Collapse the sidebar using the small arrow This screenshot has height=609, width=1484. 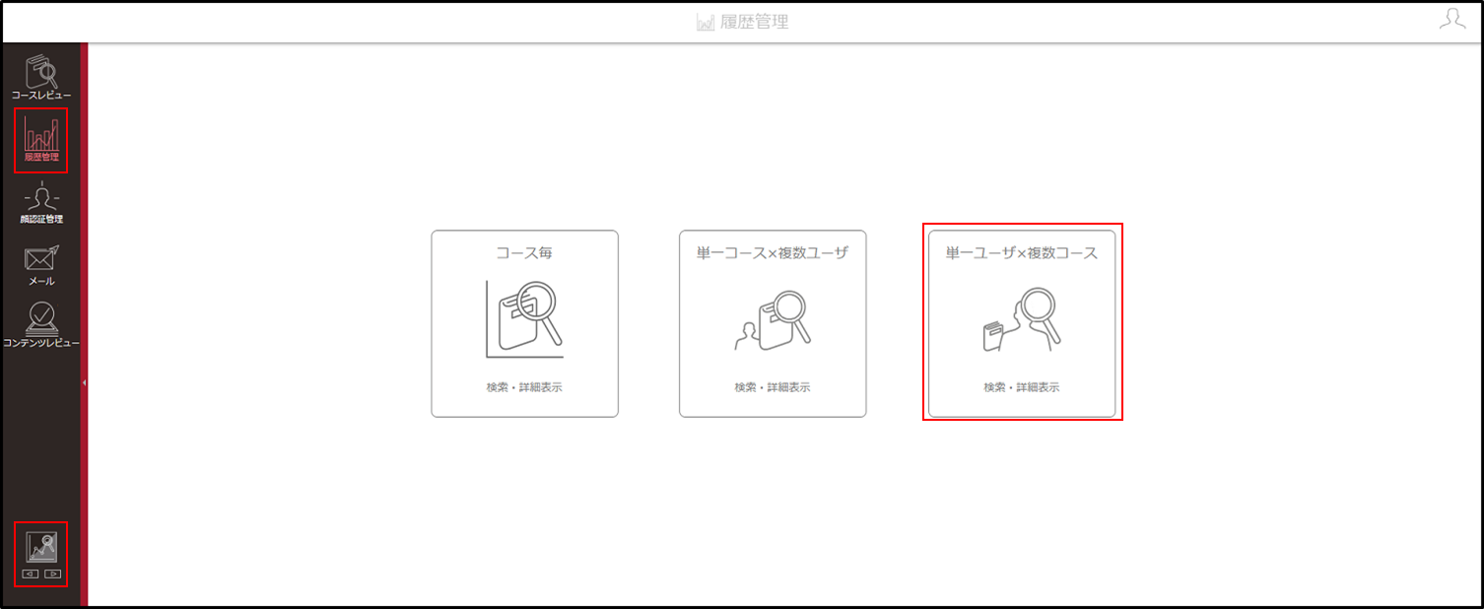[x=84, y=382]
